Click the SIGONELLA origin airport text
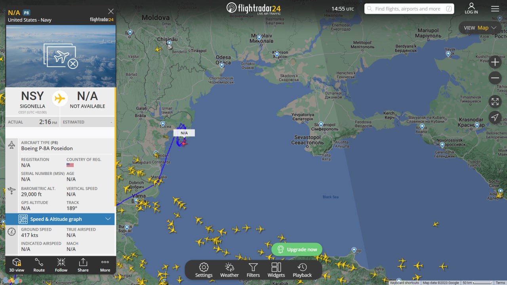This screenshot has height=285, width=507. coord(32,106)
